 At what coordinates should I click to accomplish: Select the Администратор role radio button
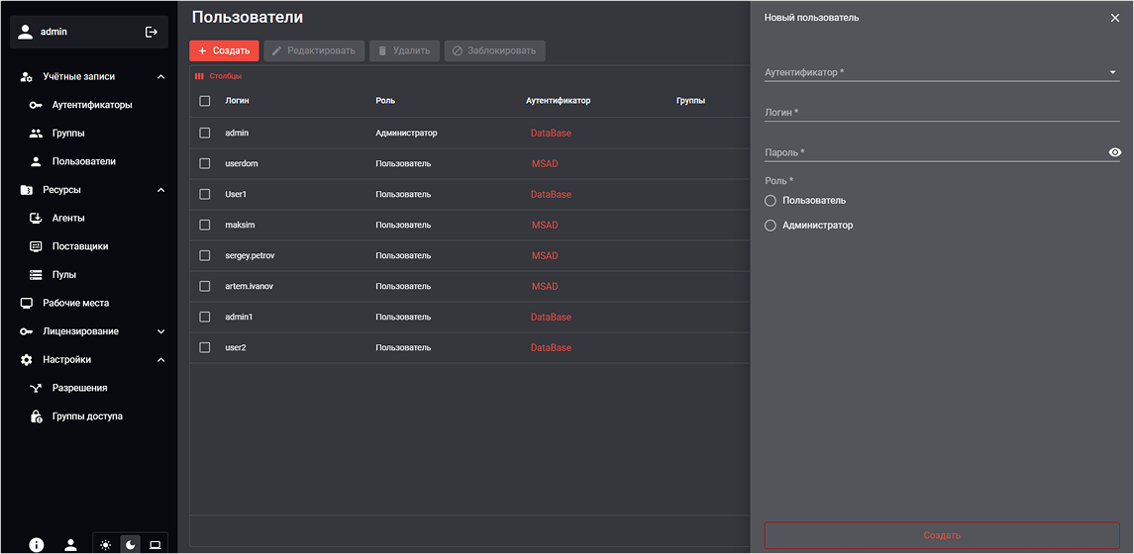tap(771, 226)
